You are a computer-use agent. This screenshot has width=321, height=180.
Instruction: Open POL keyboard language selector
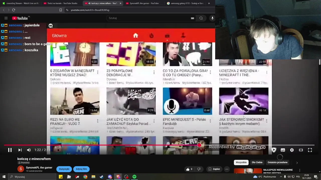298,177
